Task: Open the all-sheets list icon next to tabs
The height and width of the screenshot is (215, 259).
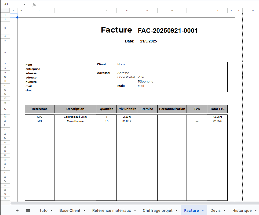Action: [28, 210]
